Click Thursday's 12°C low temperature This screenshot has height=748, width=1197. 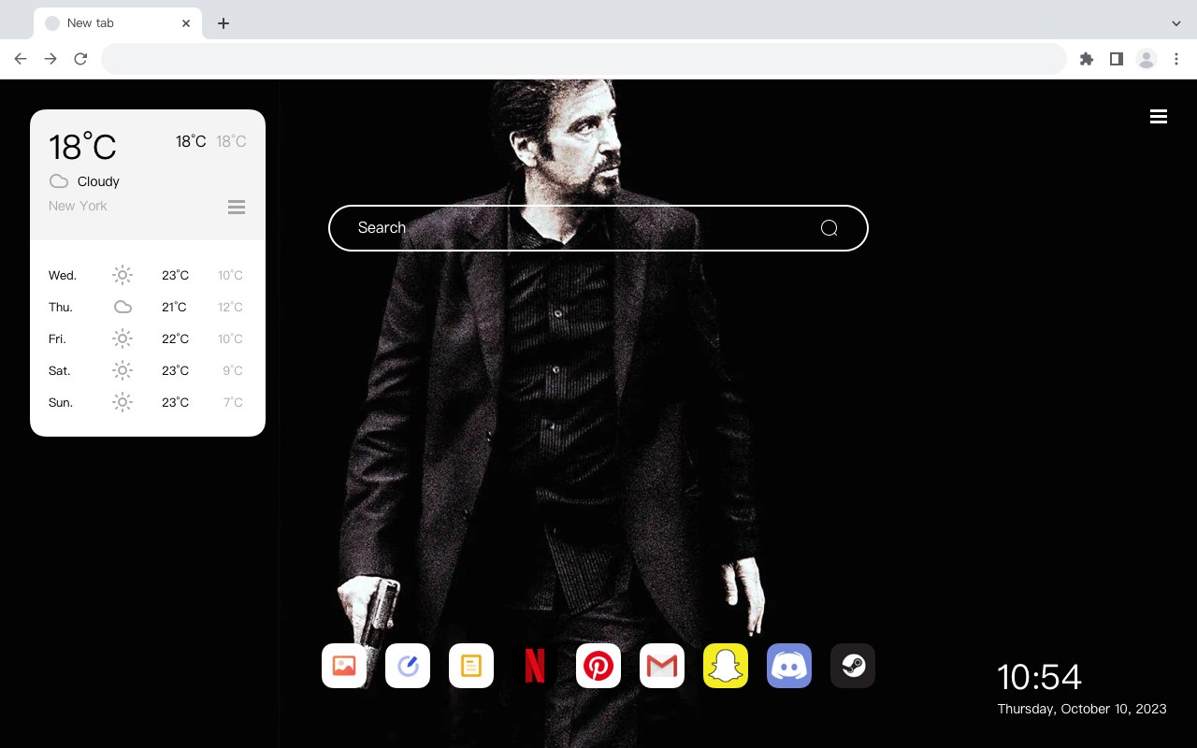click(230, 307)
